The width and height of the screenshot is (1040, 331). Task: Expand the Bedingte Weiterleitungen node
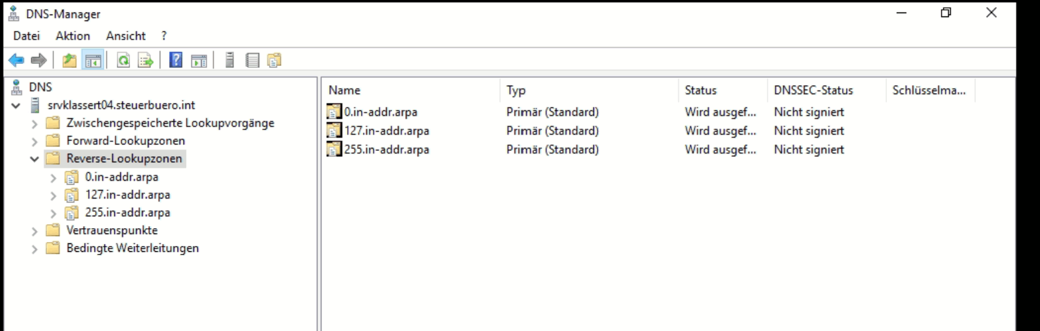[35, 249]
